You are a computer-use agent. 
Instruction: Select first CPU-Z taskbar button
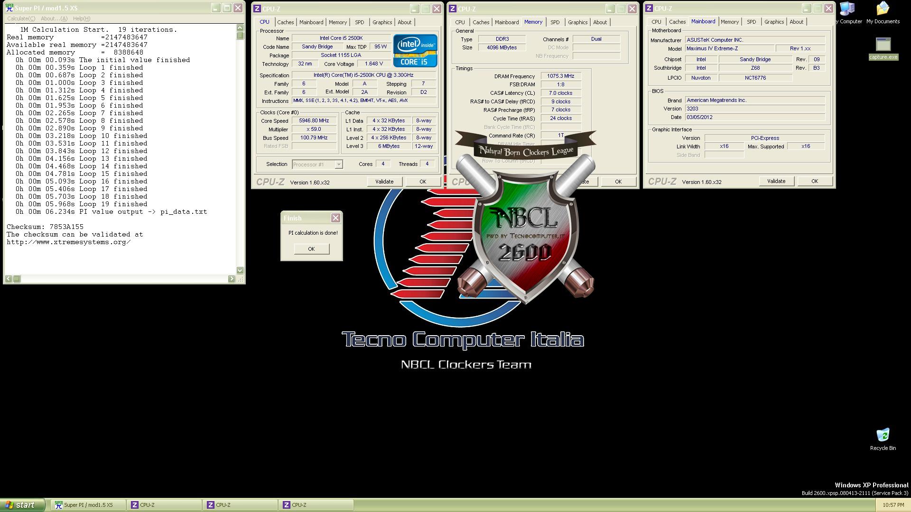164,505
